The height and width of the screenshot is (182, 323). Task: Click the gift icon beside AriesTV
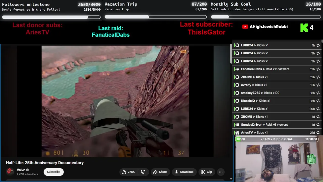[x=237, y=132]
